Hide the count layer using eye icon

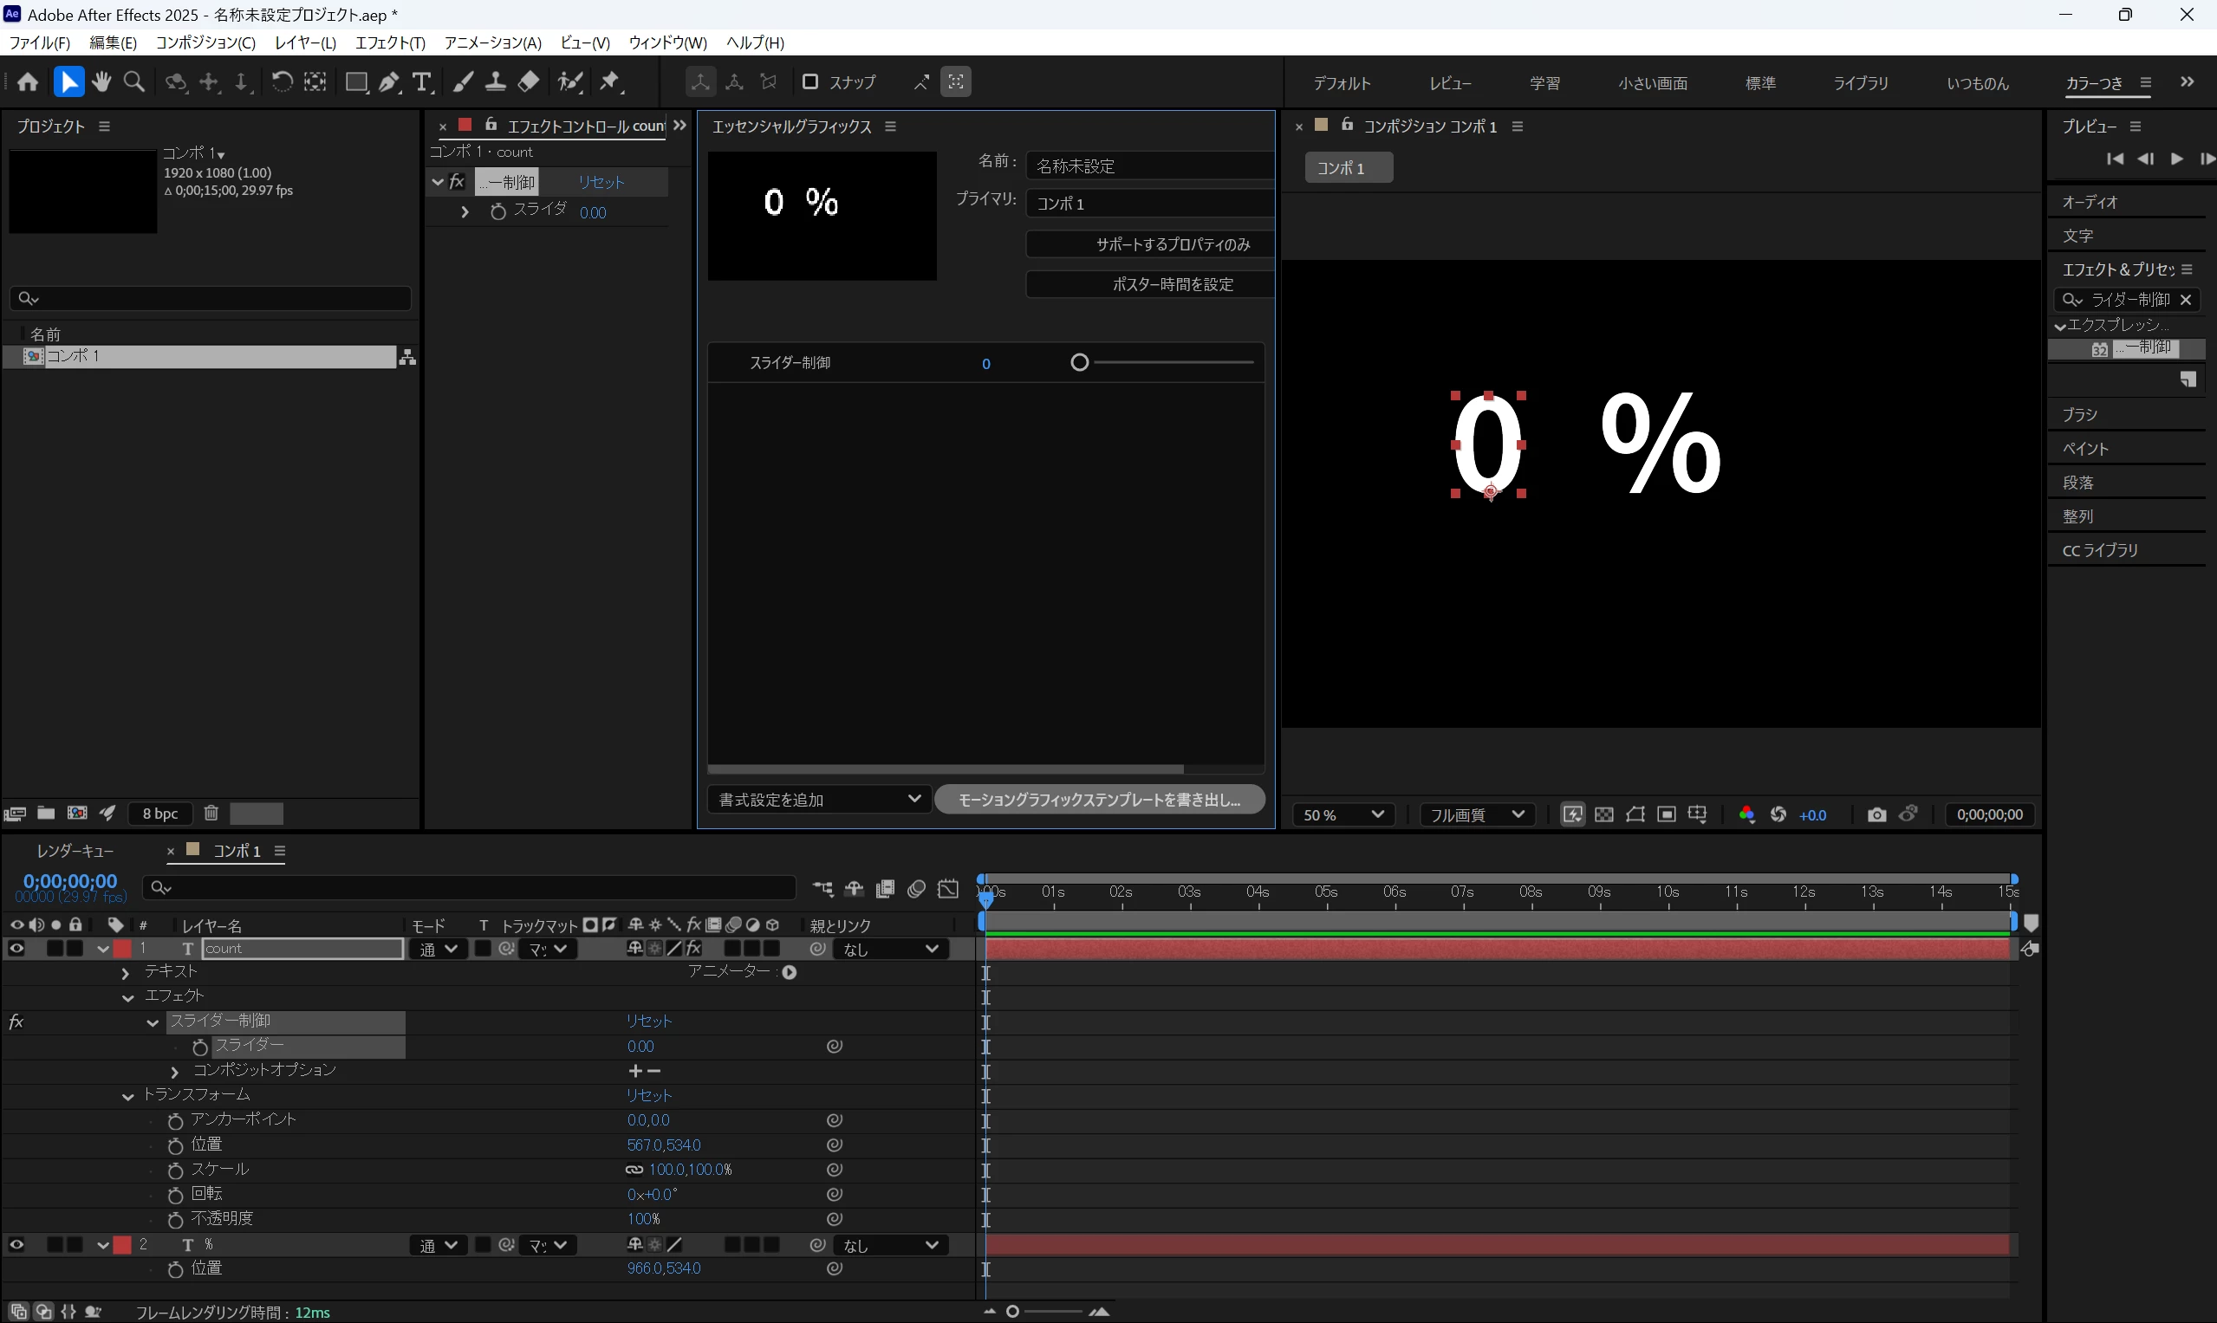click(x=16, y=948)
